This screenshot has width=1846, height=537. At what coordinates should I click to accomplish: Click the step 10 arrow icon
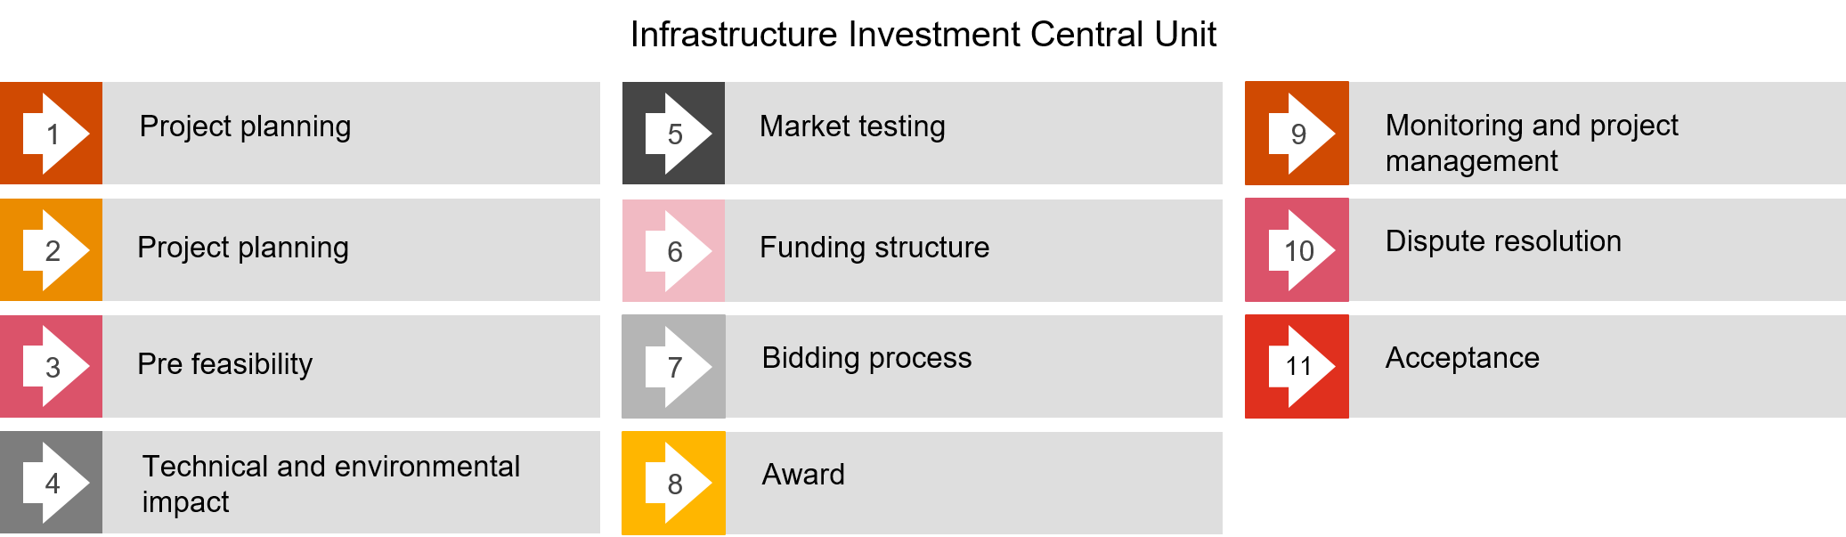(1299, 250)
